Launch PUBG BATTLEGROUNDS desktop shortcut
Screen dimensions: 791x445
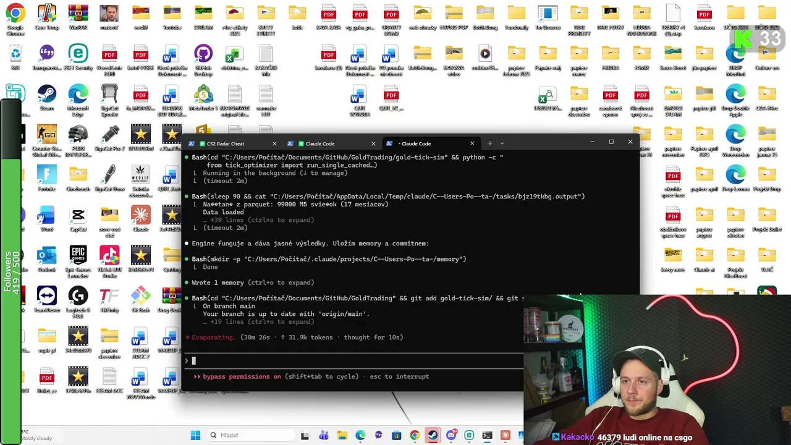78,140
